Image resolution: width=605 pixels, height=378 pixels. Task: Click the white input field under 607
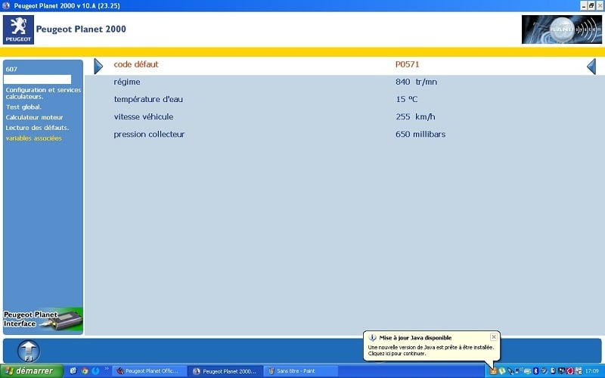click(37, 79)
